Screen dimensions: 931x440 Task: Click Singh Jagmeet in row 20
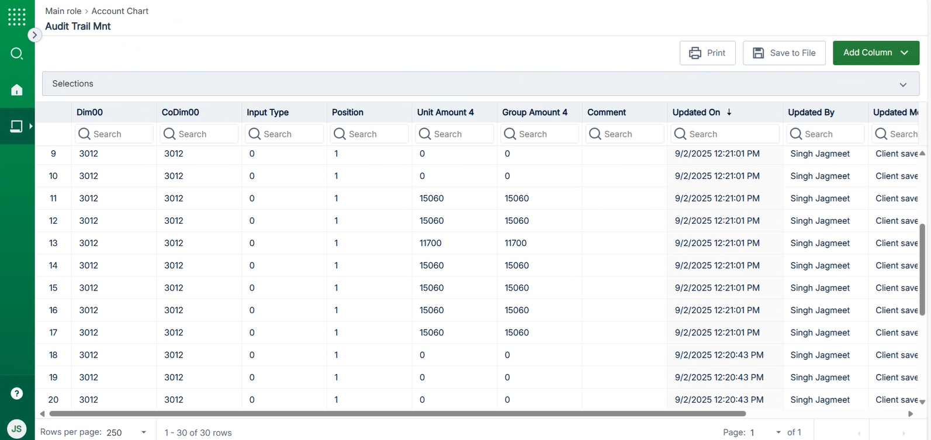click(x=820, y=400)
